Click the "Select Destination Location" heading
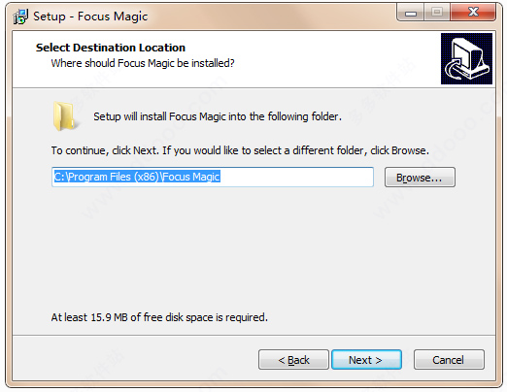The height and width of the screenshot is (392, 507). pos(111,48)
